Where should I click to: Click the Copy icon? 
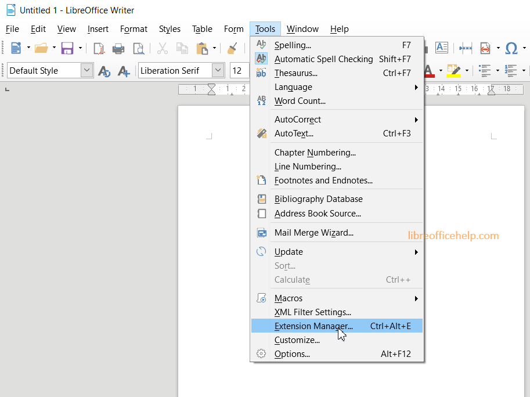tap(182, 48)
